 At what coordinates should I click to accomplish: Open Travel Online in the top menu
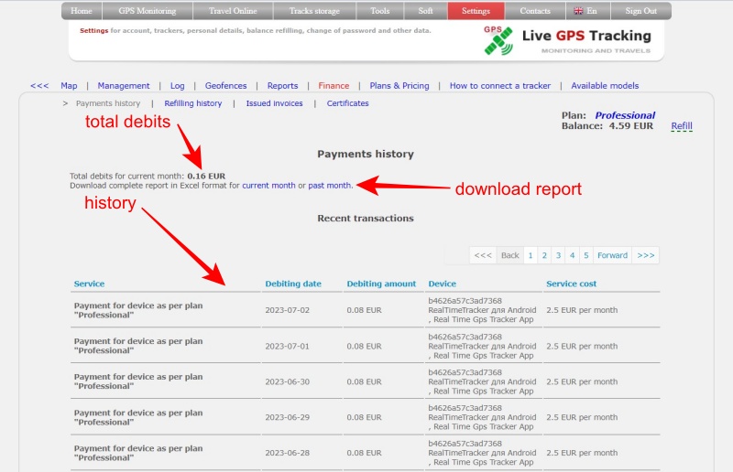click(234, 11)
